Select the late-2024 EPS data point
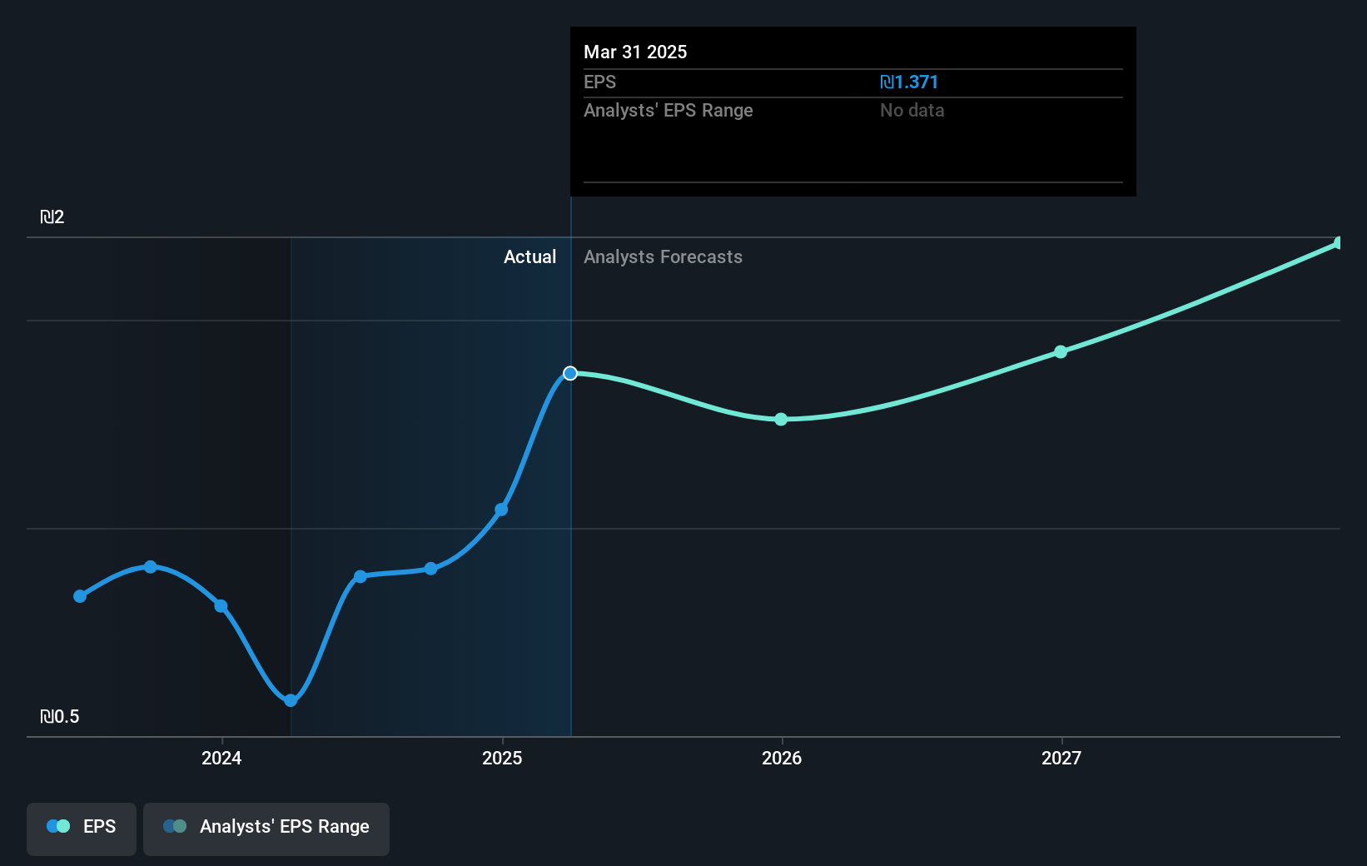Viewport: 1367px width, 866px height. pyautogui.click(x=430, y=569)
